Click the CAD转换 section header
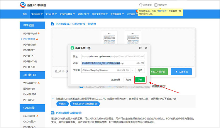 32,108
